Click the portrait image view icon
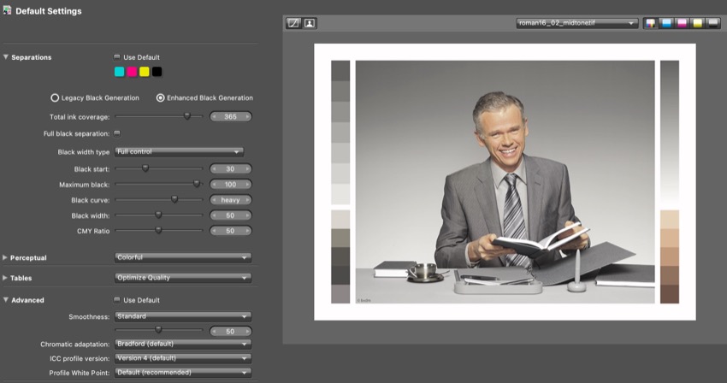The height and width of the screenshot is (383, 727). pyautogui.click(x=310, y=24)
